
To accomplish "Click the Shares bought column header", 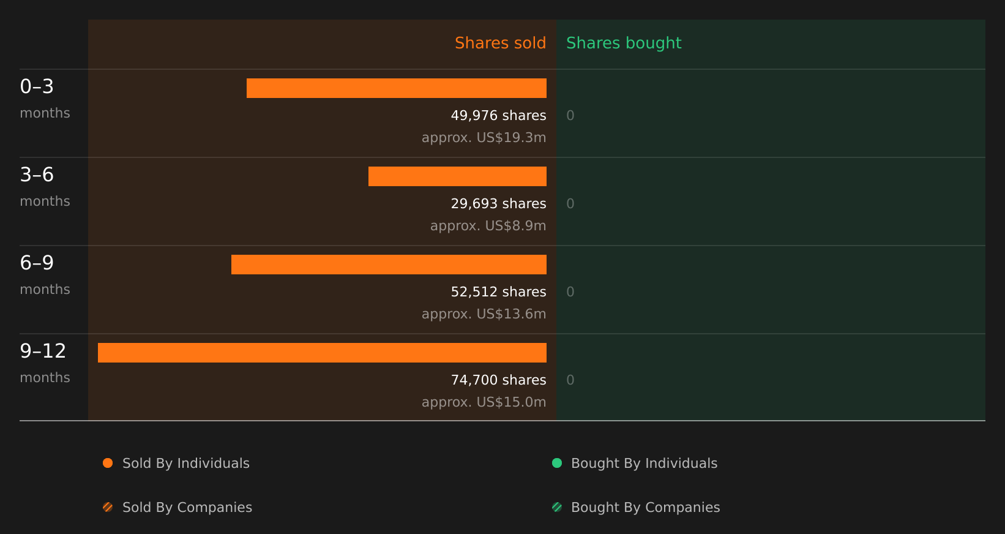I will click(x=624, y=43).
